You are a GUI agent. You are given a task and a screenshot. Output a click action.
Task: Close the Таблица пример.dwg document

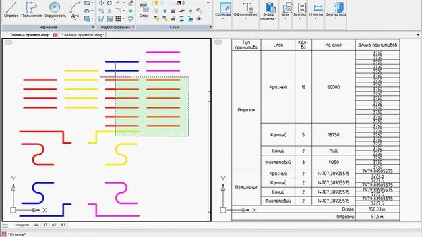click(x=55, y=35)
